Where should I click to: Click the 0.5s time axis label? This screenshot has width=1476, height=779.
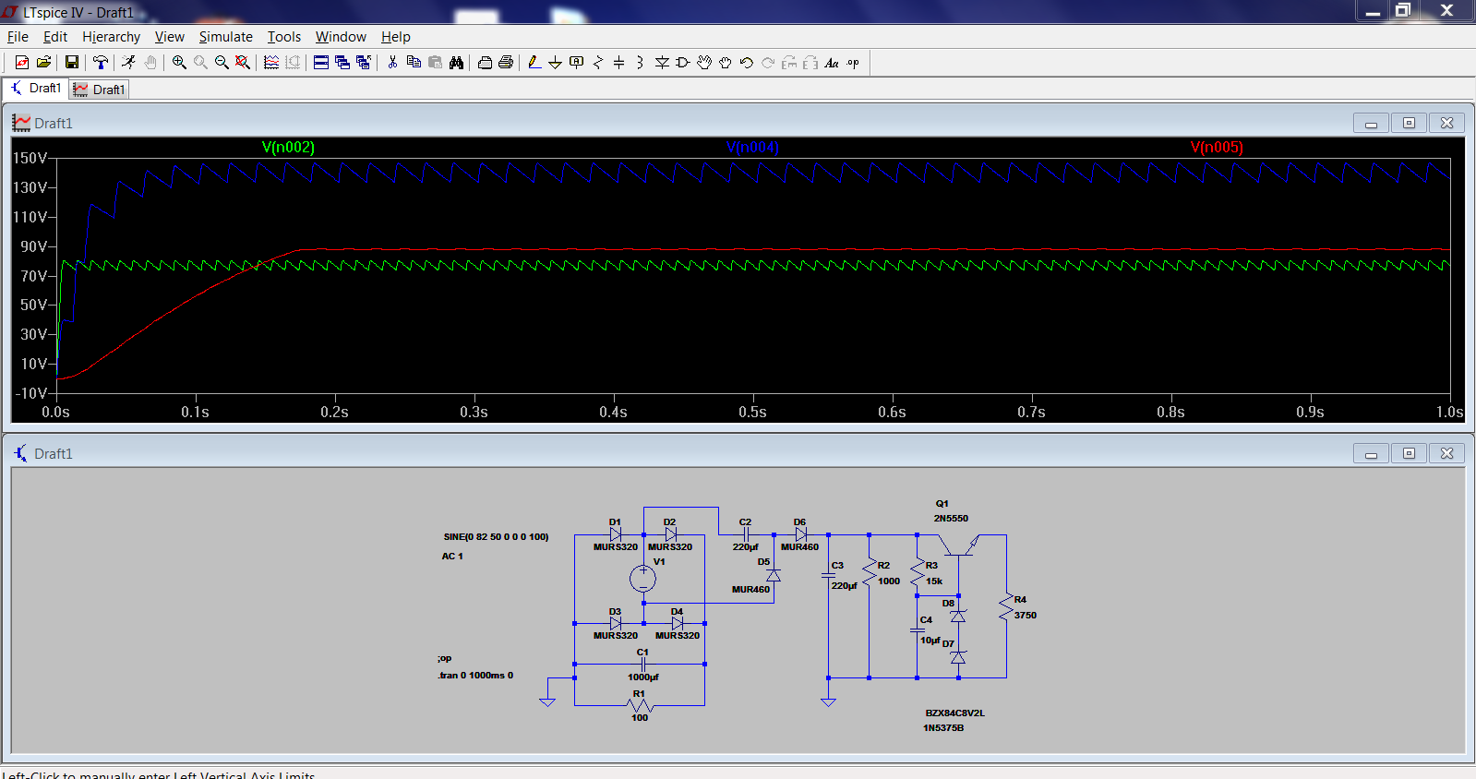pos(752,412)
